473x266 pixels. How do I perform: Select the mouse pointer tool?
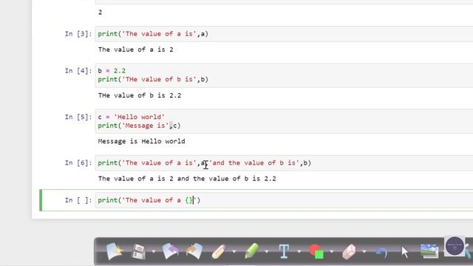405,252
